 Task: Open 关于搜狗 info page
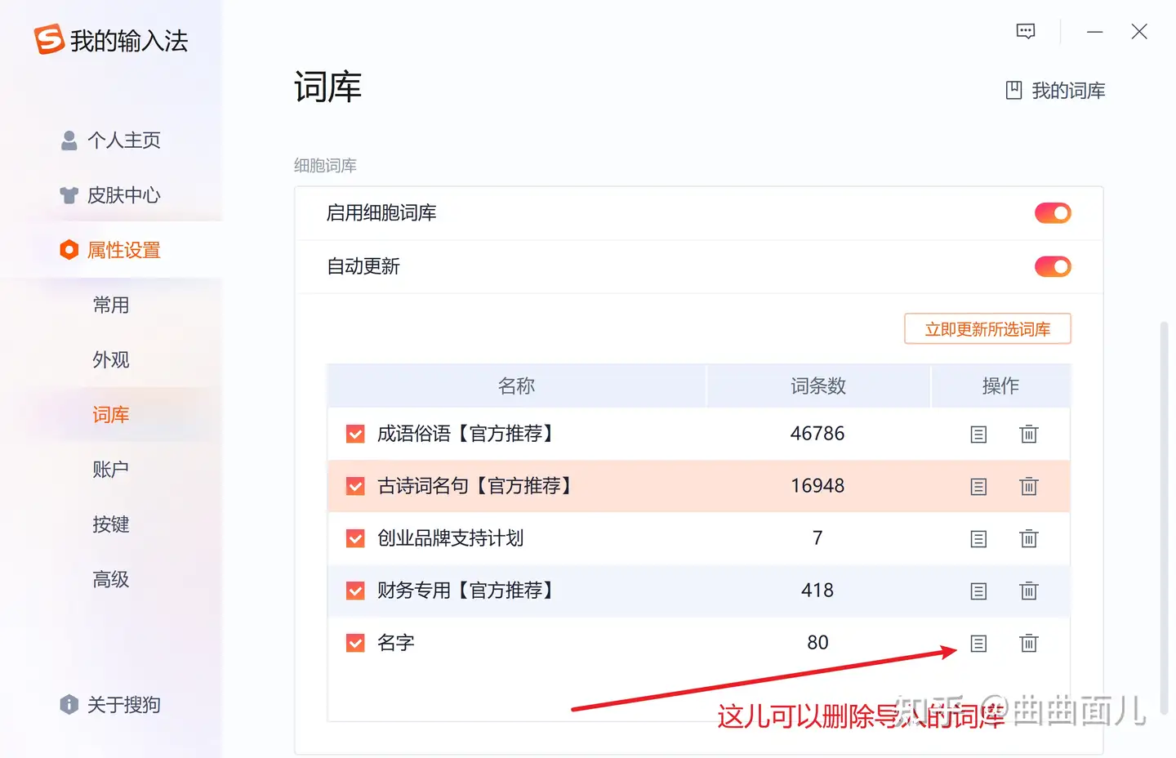point(111,704)
